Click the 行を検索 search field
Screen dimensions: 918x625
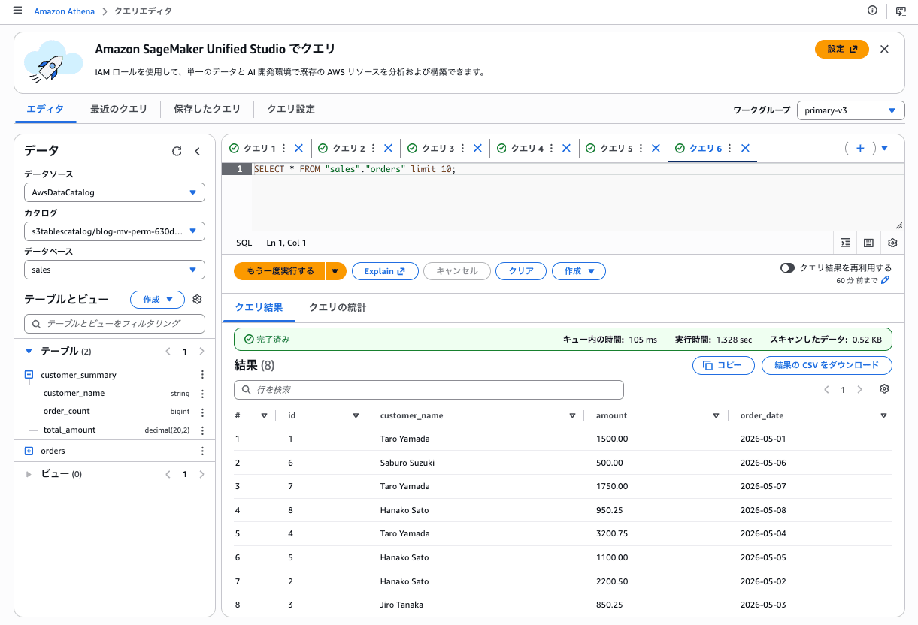pos(429,390)
